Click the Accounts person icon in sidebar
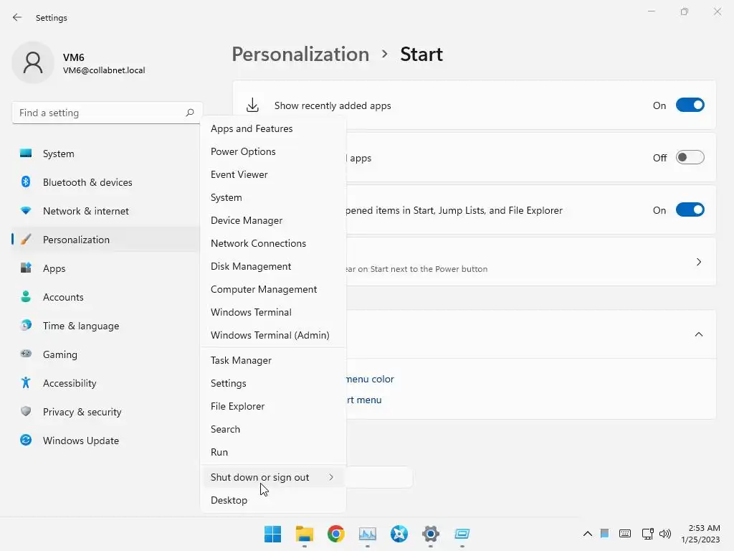This screenshot has width=734, height=551. (26, 296)
